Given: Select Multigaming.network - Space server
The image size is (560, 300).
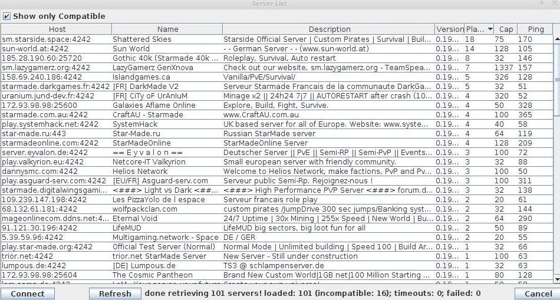Looking at the screenshot, I should [166, 238].
